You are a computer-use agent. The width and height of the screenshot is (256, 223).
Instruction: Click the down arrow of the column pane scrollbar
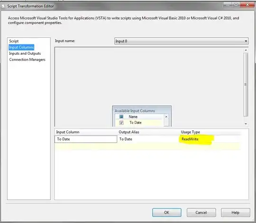(246, 124)
